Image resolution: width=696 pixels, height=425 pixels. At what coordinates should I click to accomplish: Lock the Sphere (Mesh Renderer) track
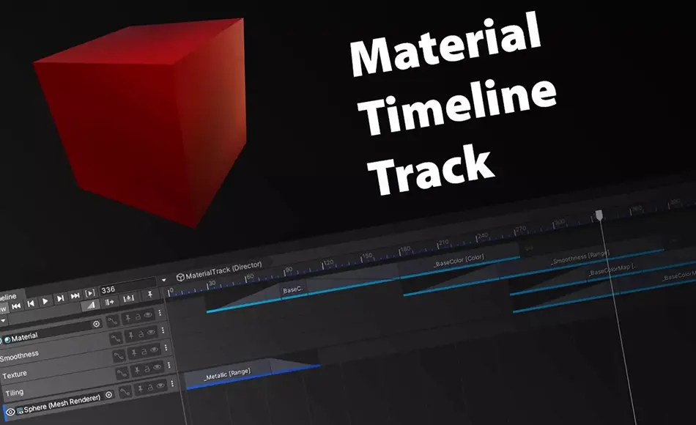click(x=150, y=387)
